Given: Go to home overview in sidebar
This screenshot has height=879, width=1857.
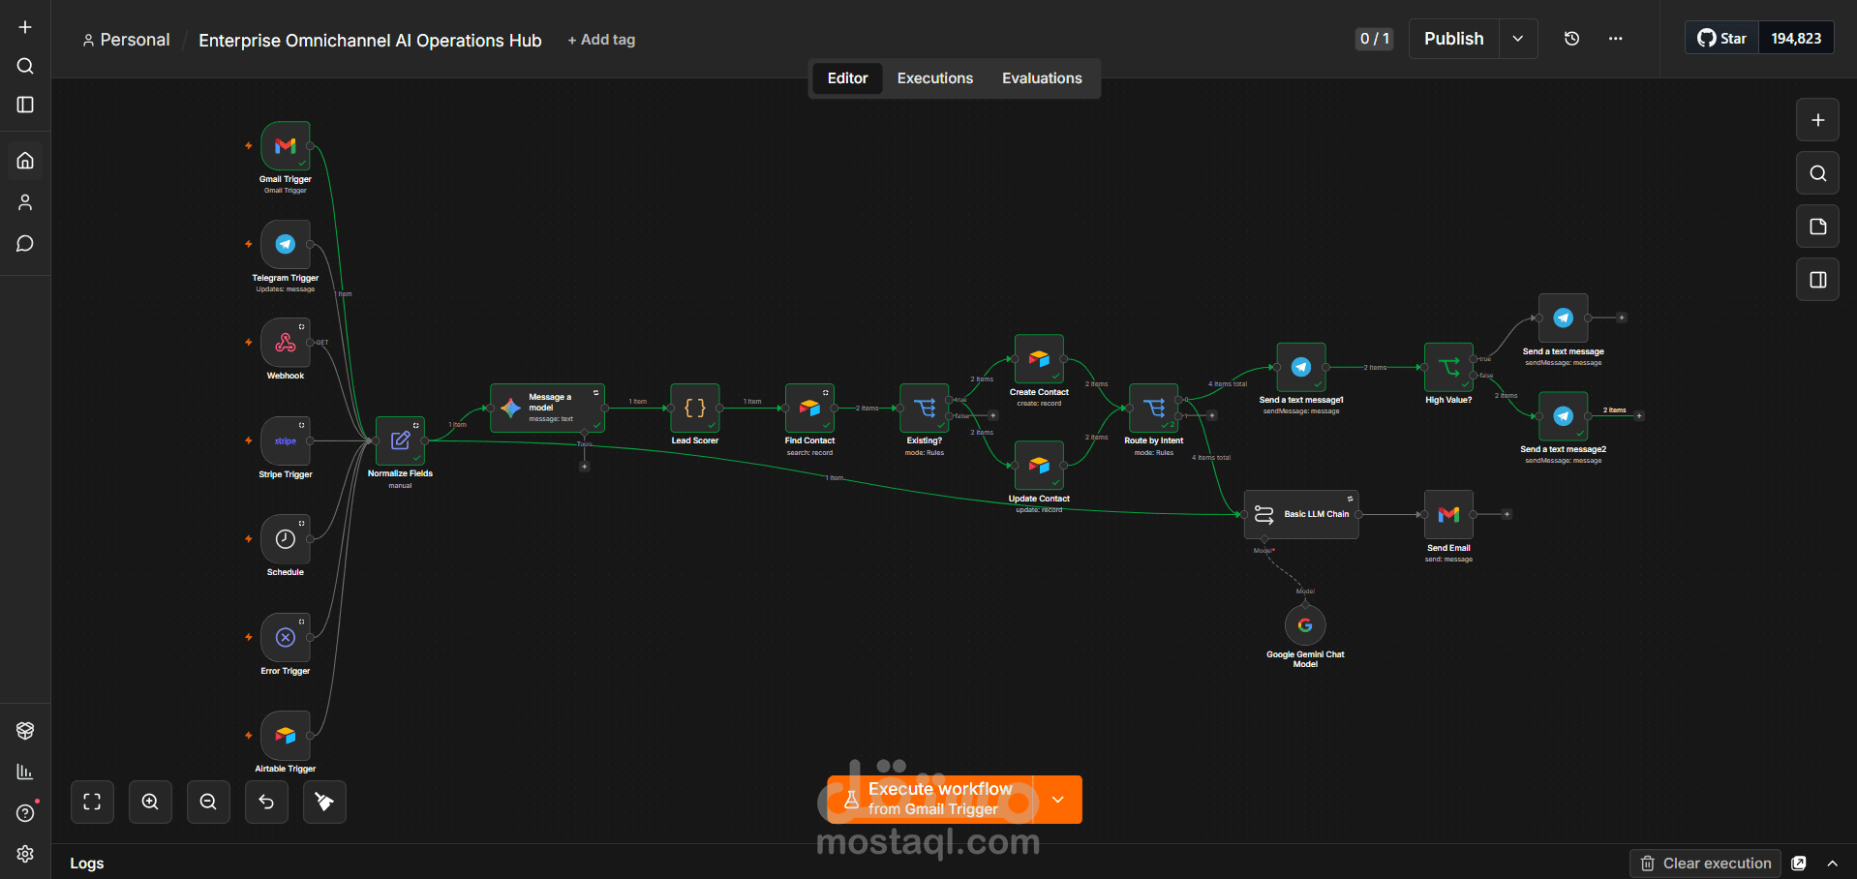Looking at the screenshot, I should [25, 161].
